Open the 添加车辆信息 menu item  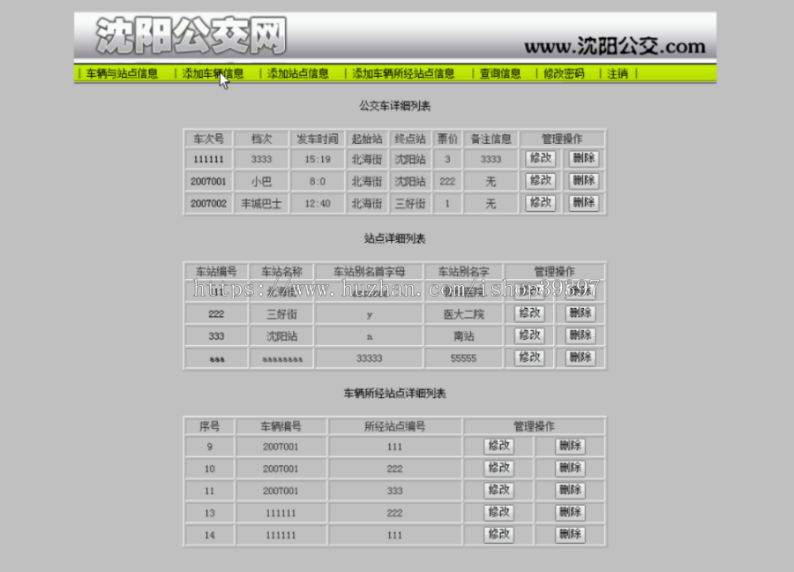pyautogui.click(x=213, y=73)
